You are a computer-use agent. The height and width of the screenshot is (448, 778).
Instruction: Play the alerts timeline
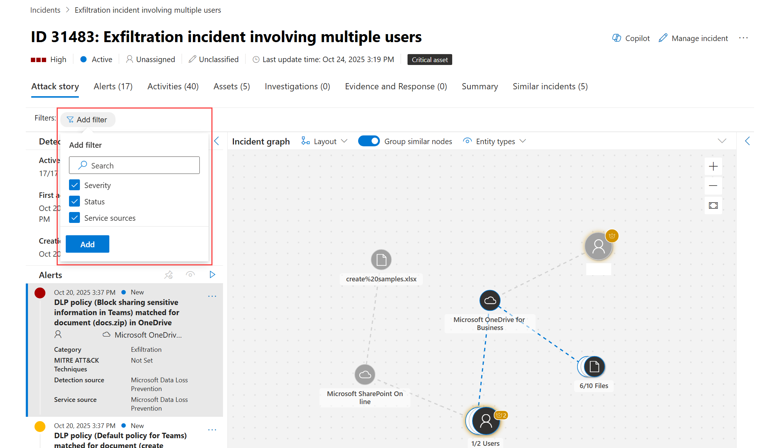coord(212,275)
